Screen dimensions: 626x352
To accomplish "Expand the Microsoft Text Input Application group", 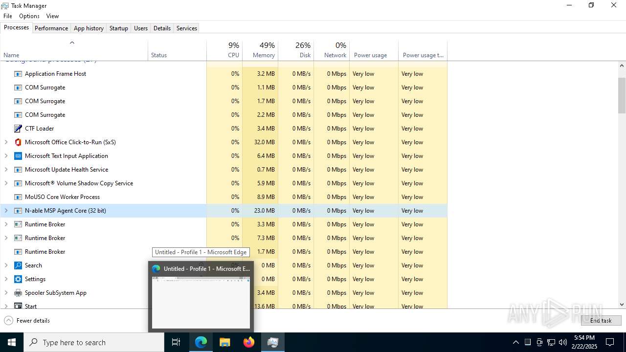I will [x=6, y=156].
